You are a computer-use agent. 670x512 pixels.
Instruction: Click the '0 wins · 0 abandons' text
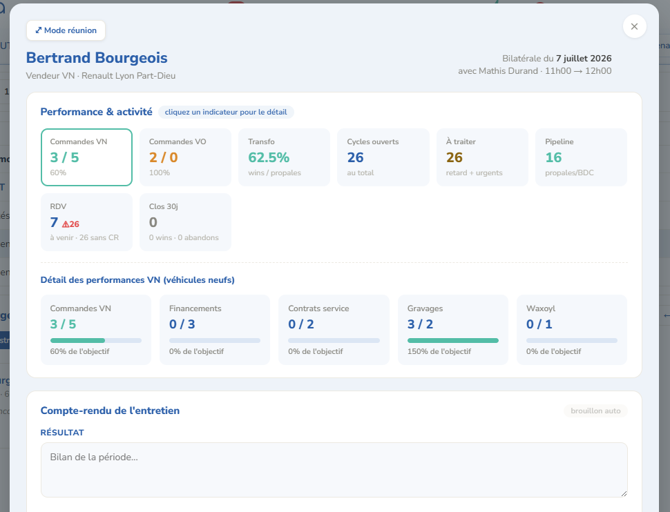(x=184, y=237)
